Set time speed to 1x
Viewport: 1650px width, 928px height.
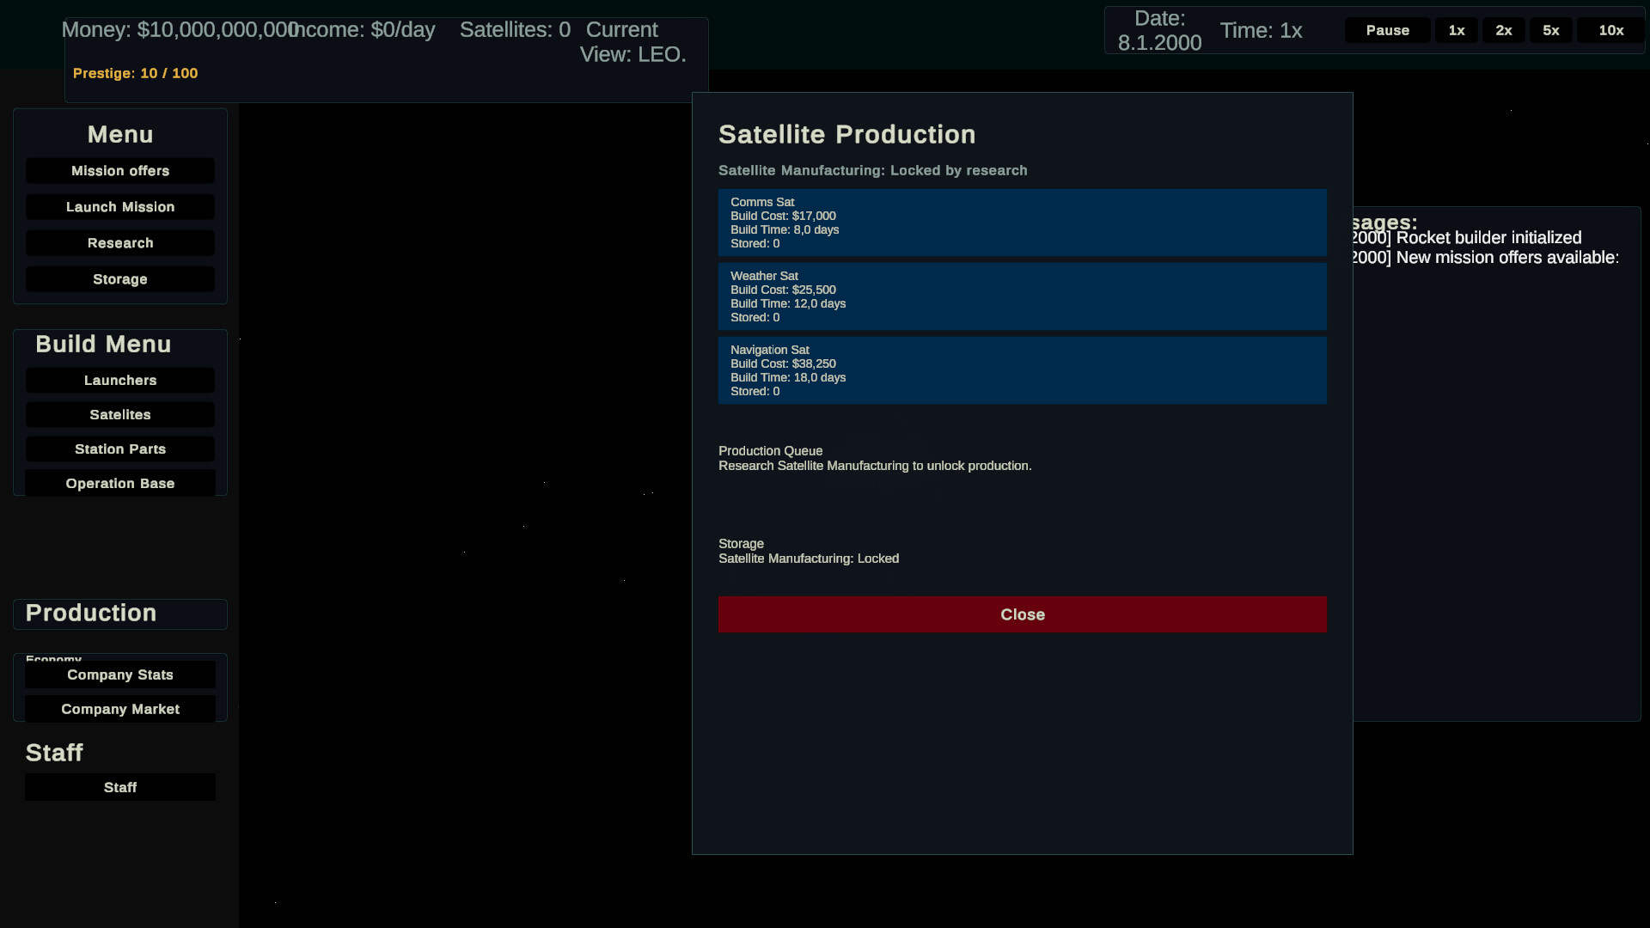[x=1457, y=30]
